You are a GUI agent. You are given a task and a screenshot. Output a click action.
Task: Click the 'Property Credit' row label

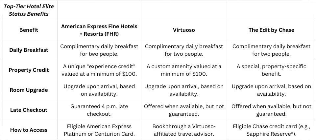(x=29, y=70)
